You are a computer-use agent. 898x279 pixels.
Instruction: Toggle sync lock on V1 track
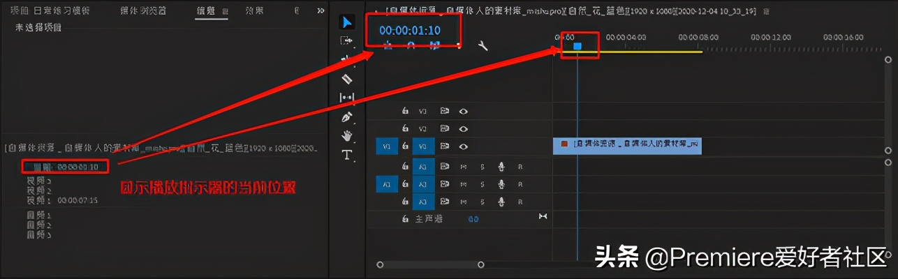[444, 146]
